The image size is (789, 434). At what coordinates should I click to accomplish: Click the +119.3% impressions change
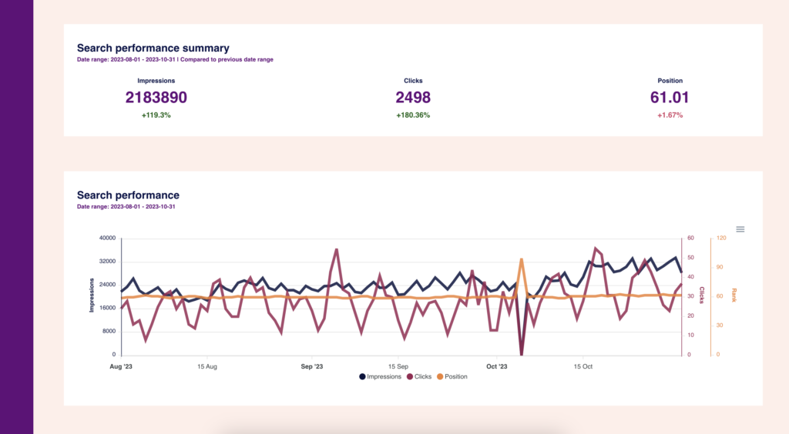(x=156, y=115)
